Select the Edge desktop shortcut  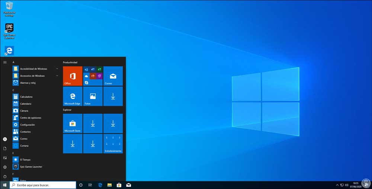click(9, 51)
